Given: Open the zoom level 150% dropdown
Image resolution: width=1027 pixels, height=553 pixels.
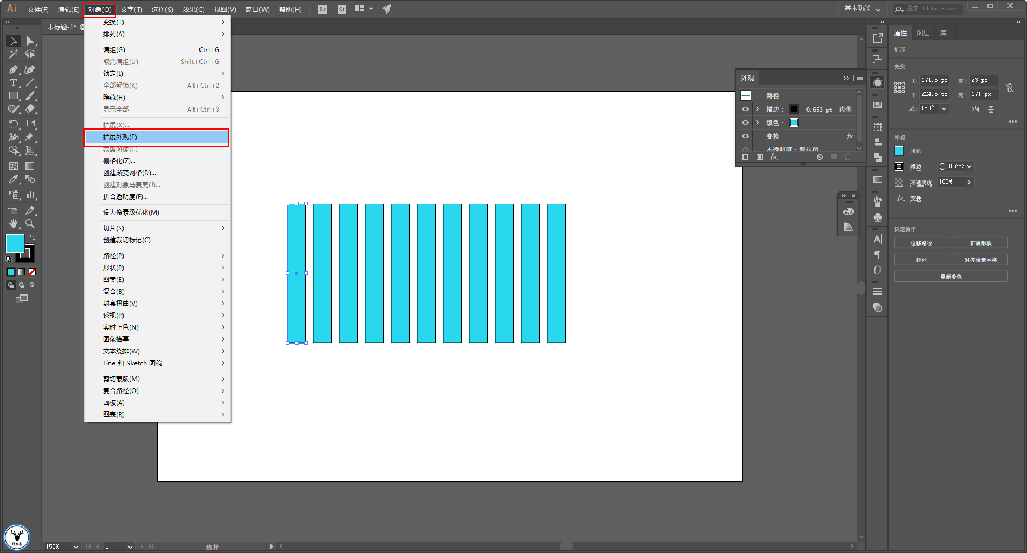Looking at the screenshot, I should (x=76, y=546).
